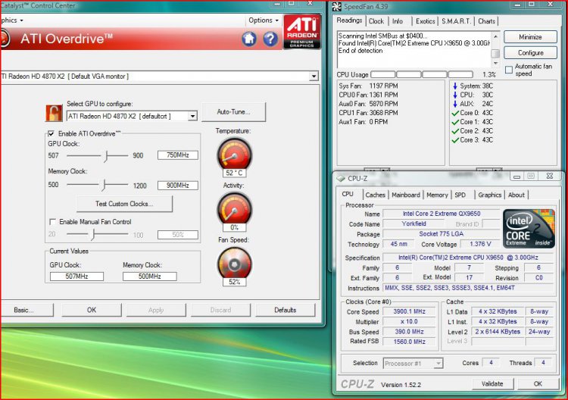Click the Aux0 Fan 5870 RPM reading

click(x=368, y=104)
